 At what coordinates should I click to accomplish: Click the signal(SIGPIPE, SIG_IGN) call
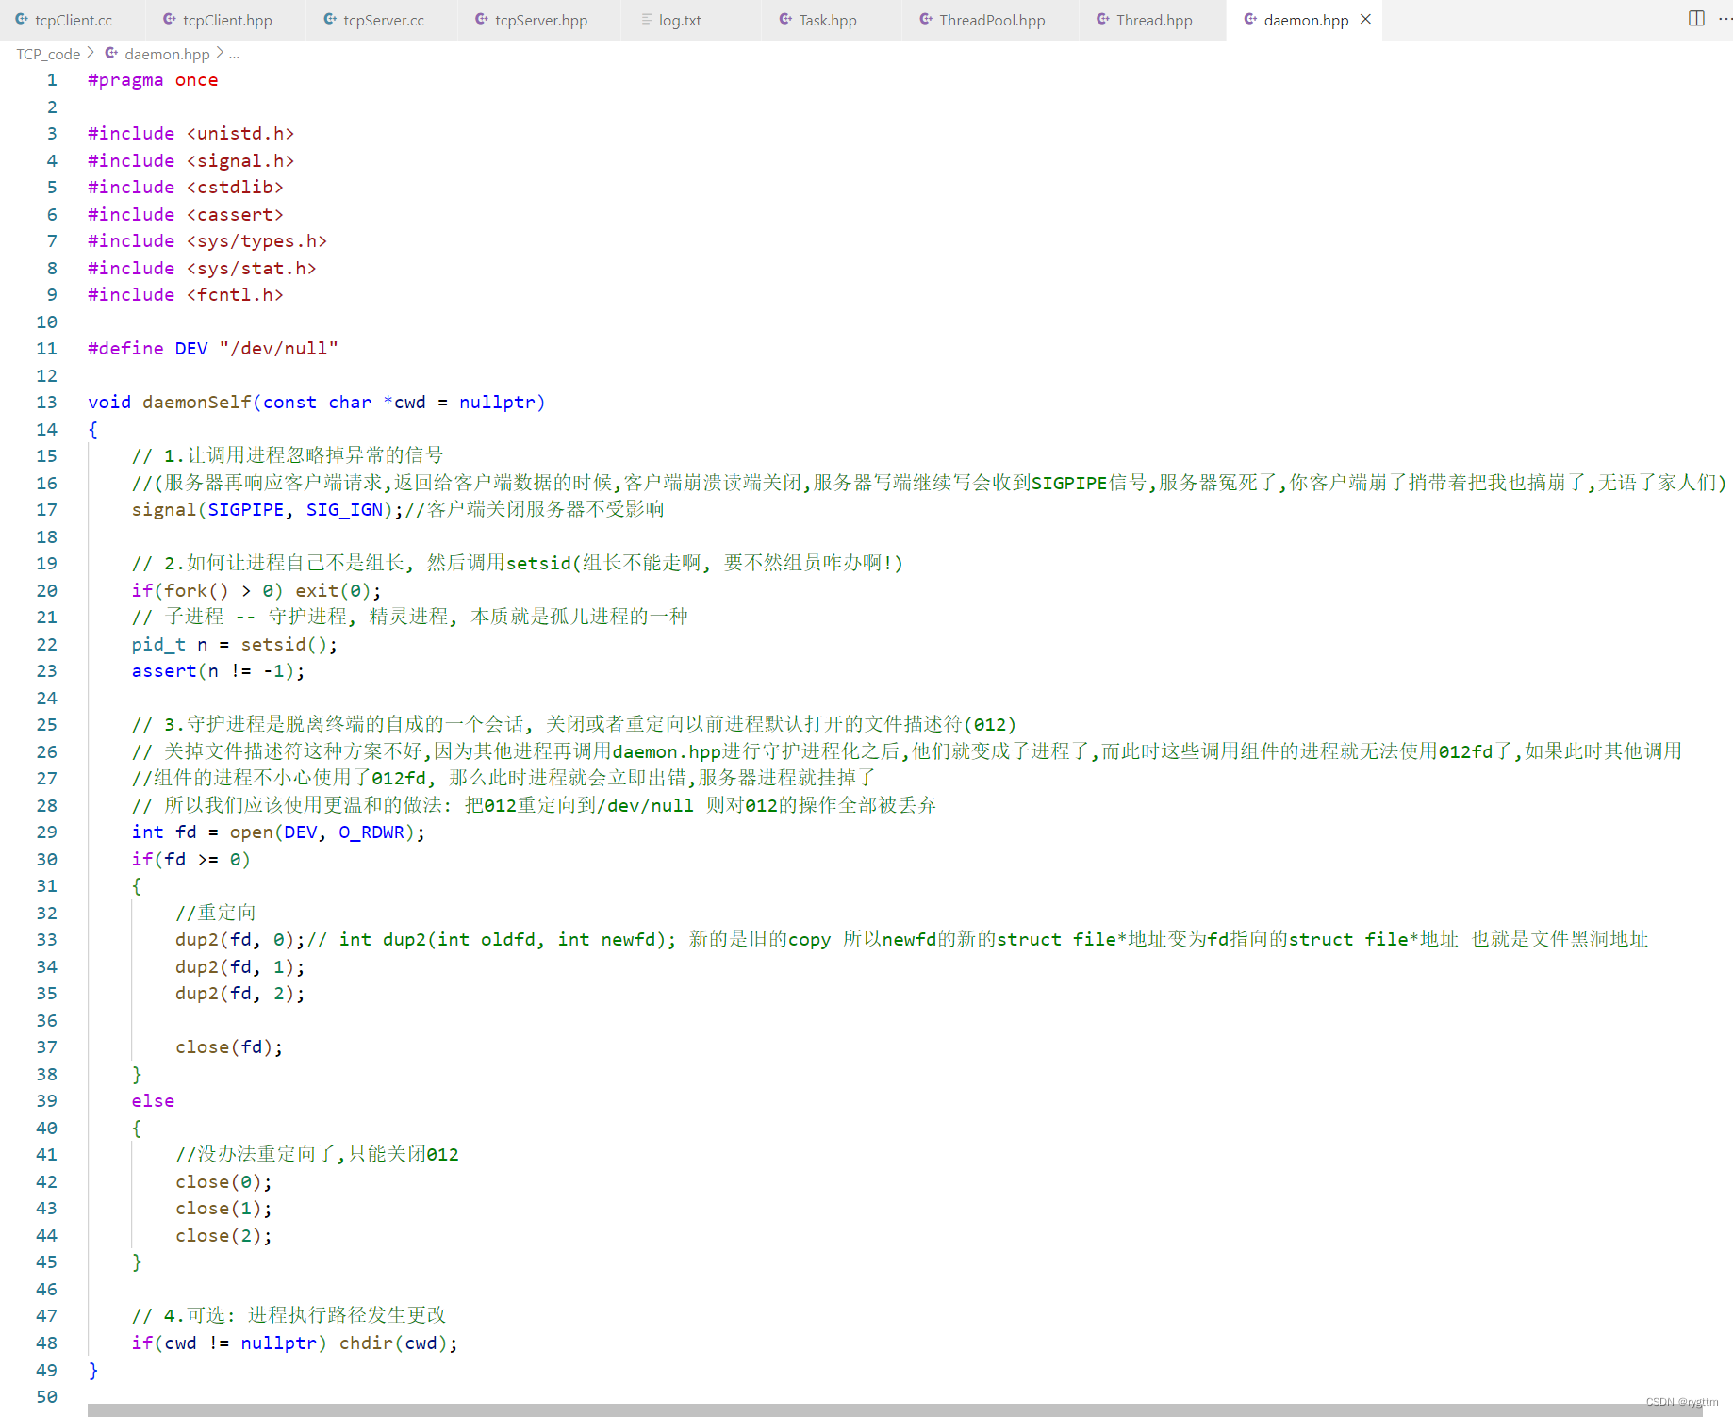click(268, 510)
